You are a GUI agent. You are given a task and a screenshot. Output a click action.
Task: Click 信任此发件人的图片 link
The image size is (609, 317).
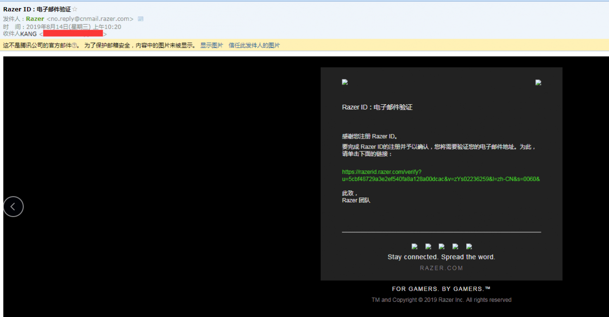tap(254, 46)
